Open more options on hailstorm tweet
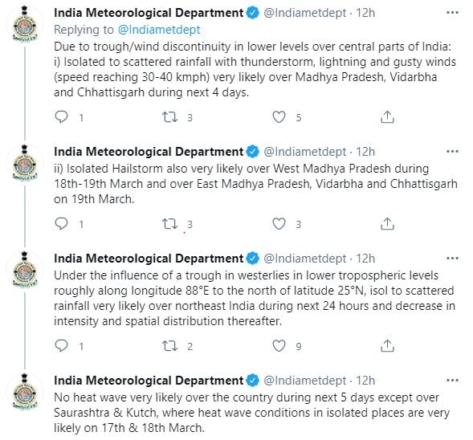This screenshot has width=473, height=440. click(x=452, y=152)
